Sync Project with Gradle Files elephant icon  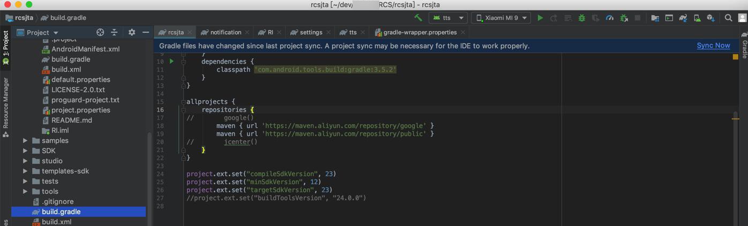click(683, 18)
